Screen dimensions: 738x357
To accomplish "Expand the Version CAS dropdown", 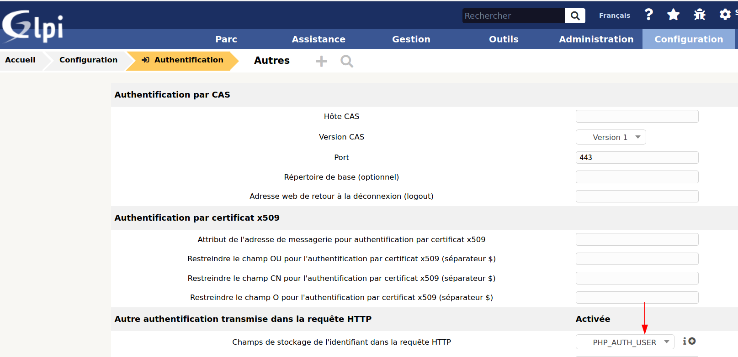I will (x=611, y=137).
